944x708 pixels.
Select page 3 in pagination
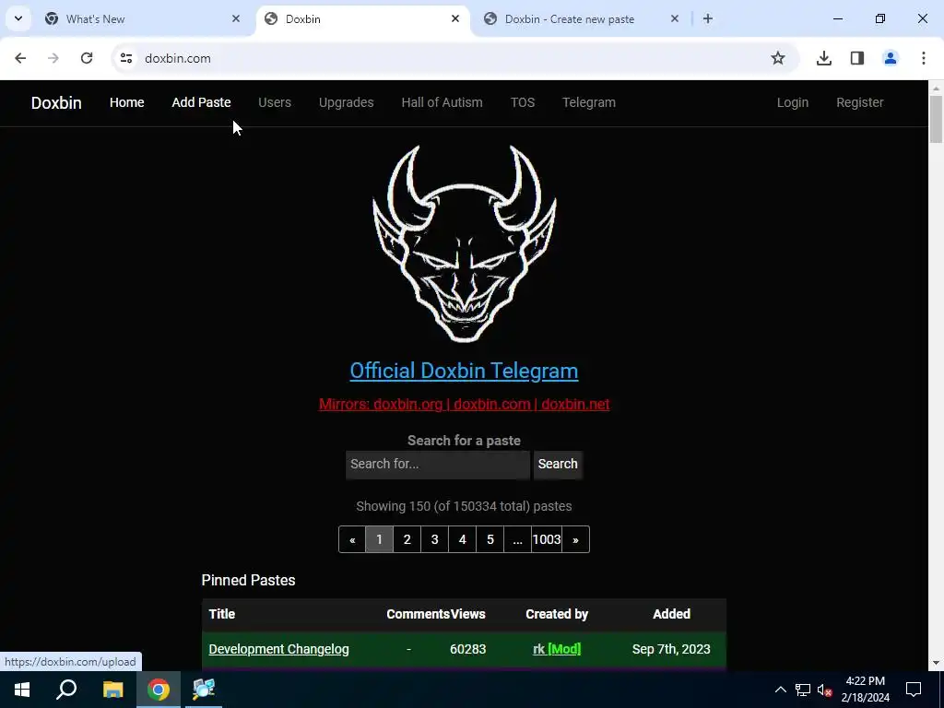click(x=435, y=539)
